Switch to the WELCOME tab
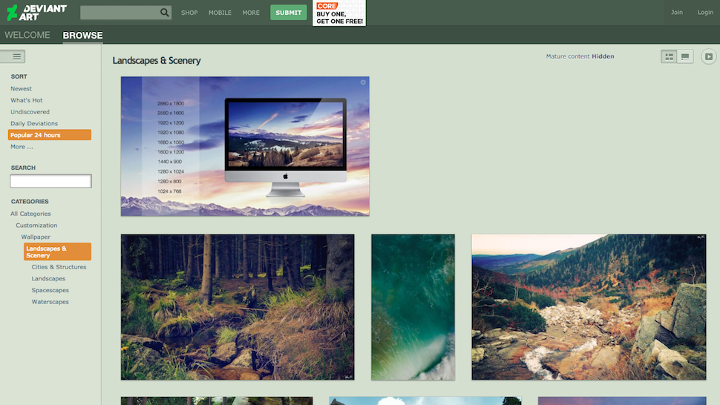Viewport: 720px width, 405px height. click(27, 36)
